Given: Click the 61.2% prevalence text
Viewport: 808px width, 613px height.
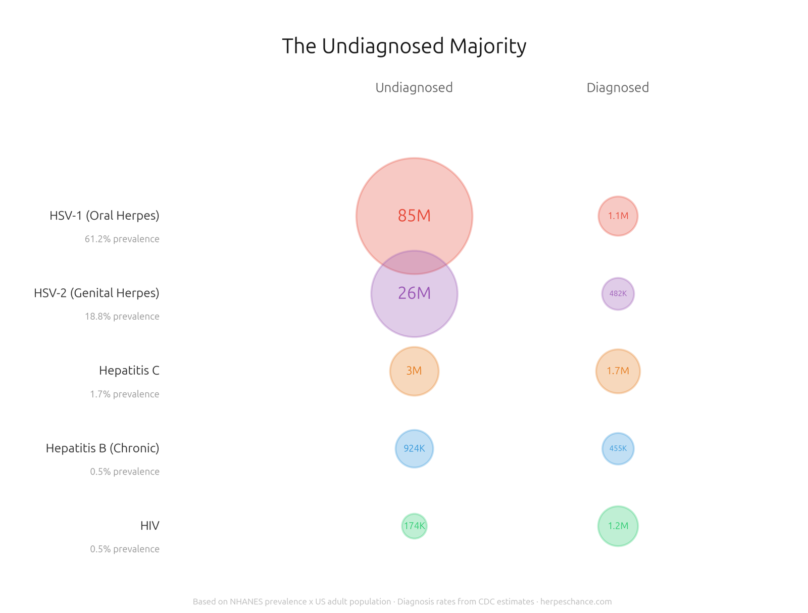Looking at the screenshot, I should tap(122, 239).
